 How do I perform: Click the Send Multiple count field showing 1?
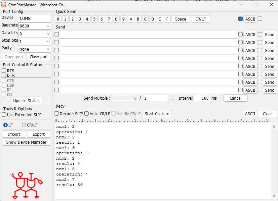pyautogui.click(x=156, y=98)
